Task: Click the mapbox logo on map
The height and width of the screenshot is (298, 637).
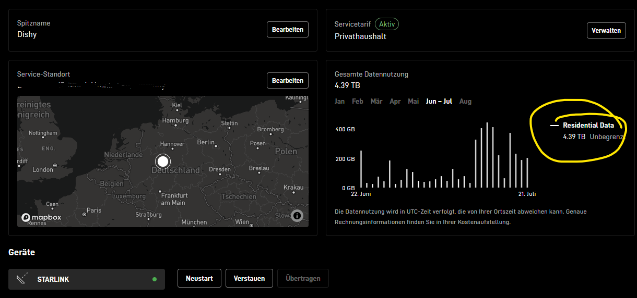Action: (x=42, y=217)
